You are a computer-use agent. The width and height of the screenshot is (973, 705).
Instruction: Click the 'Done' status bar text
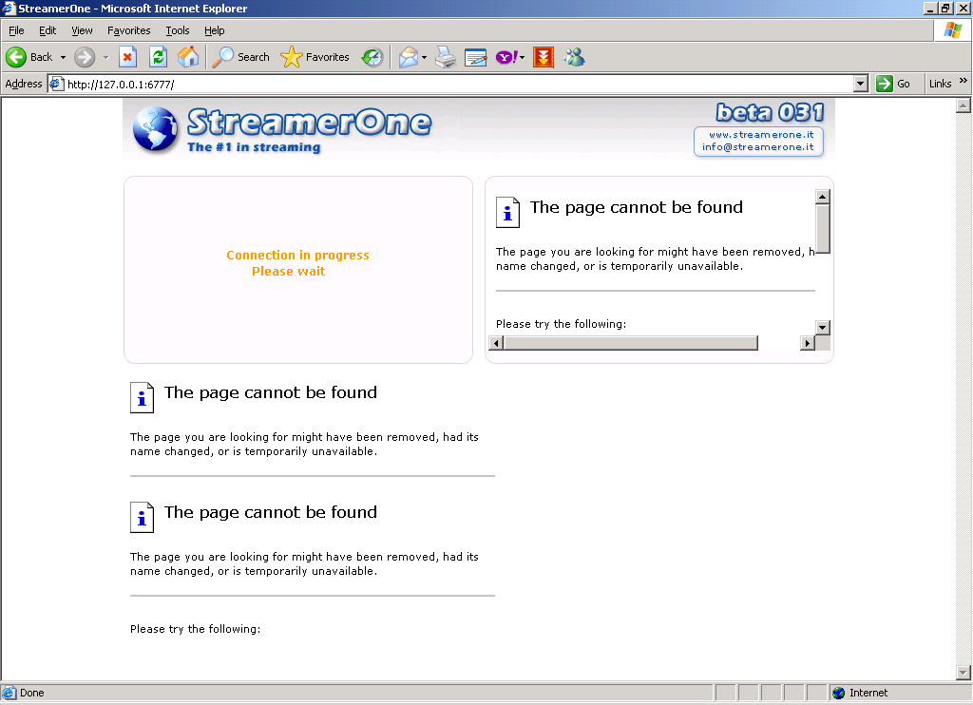(31, 693)
